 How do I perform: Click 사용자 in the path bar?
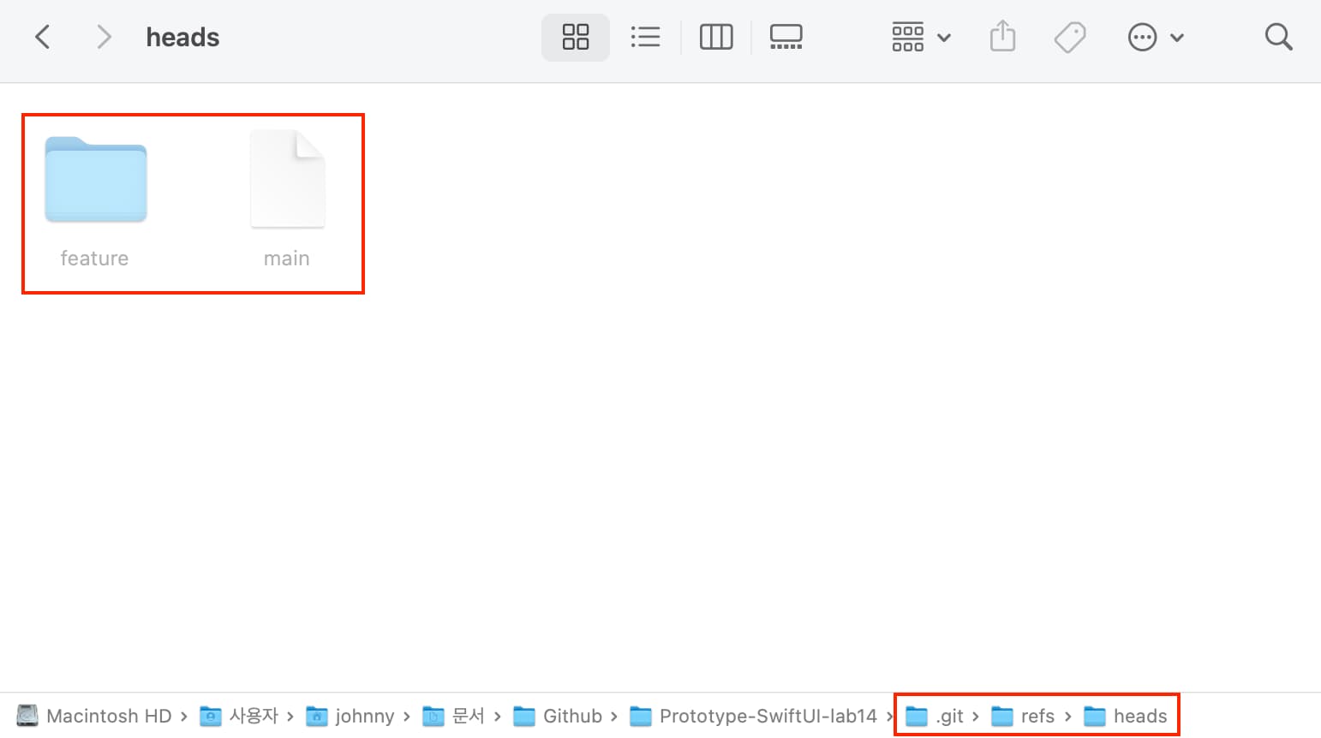(x=239, y=716)
